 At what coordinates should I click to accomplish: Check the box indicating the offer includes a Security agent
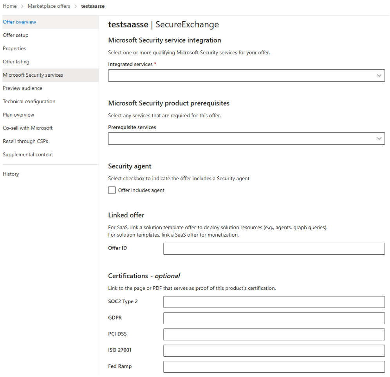point(112,190)
